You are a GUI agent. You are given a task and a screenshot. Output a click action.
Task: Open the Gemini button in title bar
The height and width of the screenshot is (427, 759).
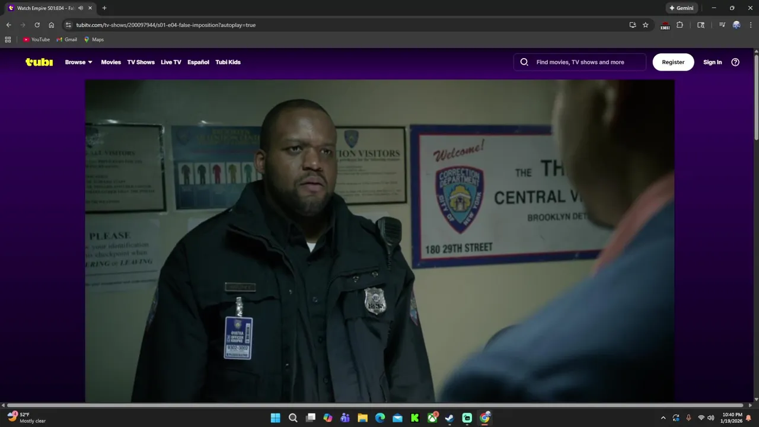coord(681,8)
